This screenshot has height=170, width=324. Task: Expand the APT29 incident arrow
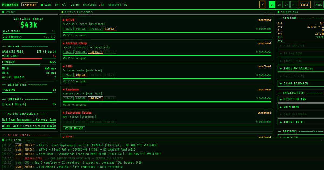click(x=64, y=20)
